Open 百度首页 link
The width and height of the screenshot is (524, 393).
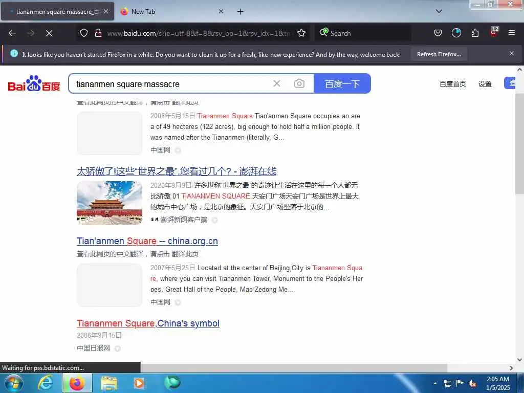(452, 84)
